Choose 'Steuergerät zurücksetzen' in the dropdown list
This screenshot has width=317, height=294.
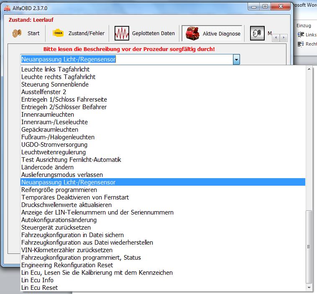point(56,228)
